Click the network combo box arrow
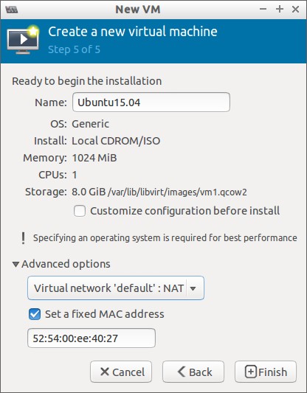The width and height of the screenshot is (307, 393). coord(193,288)
